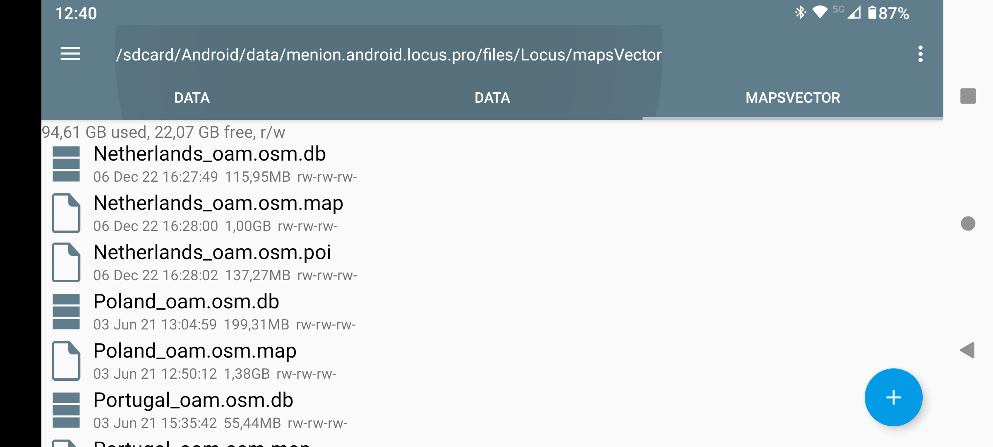Tap the Netherlands_oam.osm.poi file icon

[66, 262]
